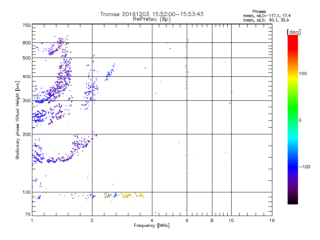Click the "Phases" heading at the top right
The width and height of the screenshot is (320, 240).
pyautogui.click(x=259, y=12)
